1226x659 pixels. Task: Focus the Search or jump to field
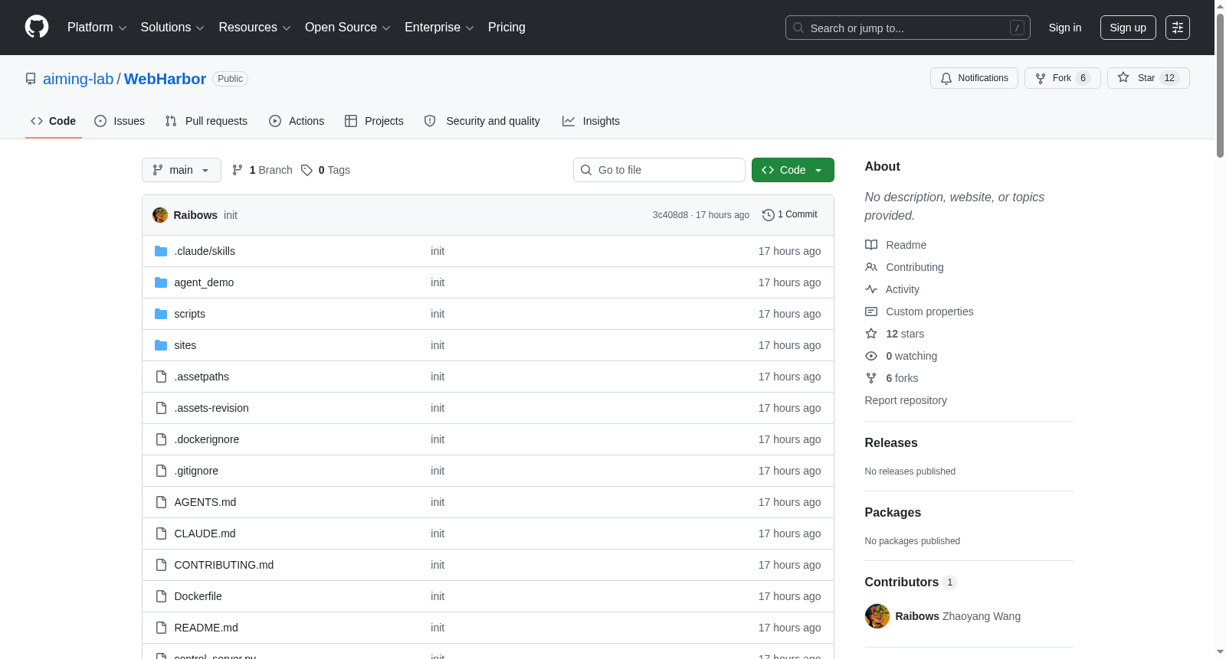pos(908,28)
